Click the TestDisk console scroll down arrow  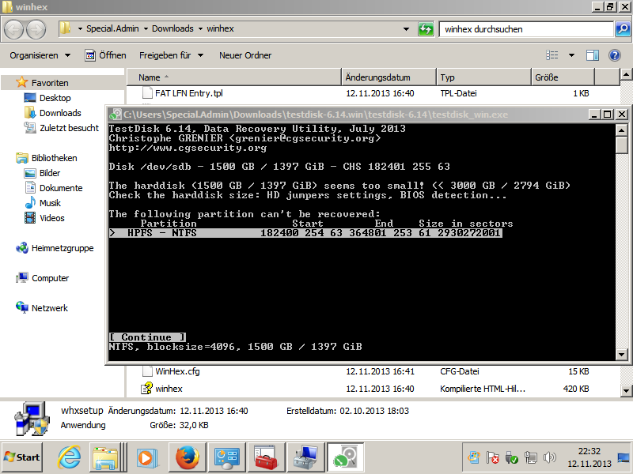click(621, 355)
